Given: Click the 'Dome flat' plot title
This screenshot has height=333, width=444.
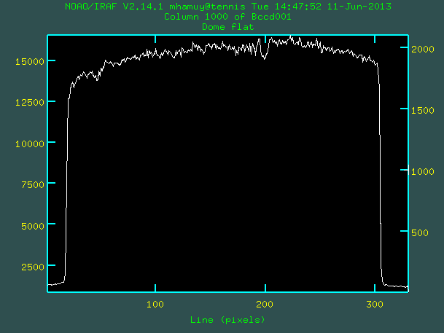Looking at the screenshot, I should (228, 27).
